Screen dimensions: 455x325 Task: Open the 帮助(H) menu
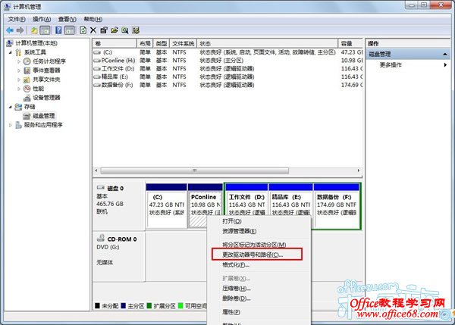tap(93, 19)
